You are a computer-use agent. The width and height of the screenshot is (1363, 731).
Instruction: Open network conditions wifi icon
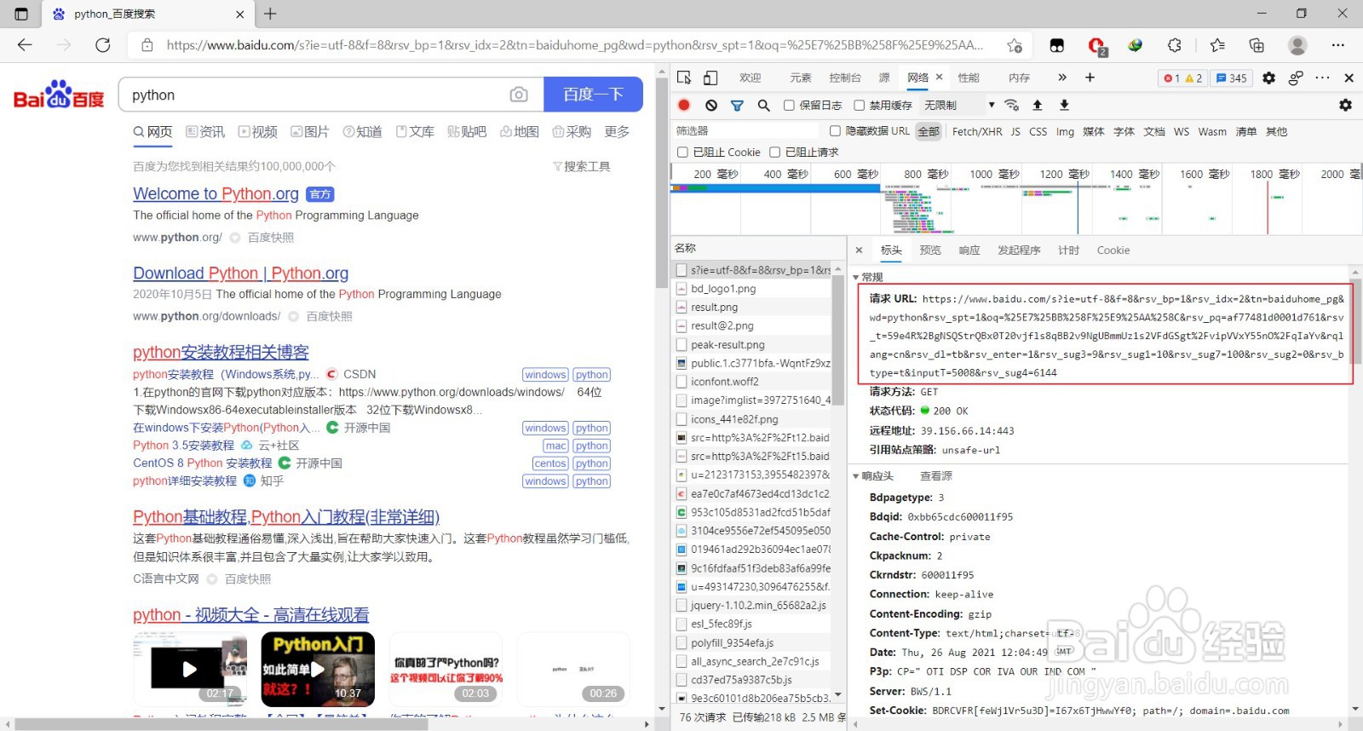pyautogui.click(x=1011, y=105)
